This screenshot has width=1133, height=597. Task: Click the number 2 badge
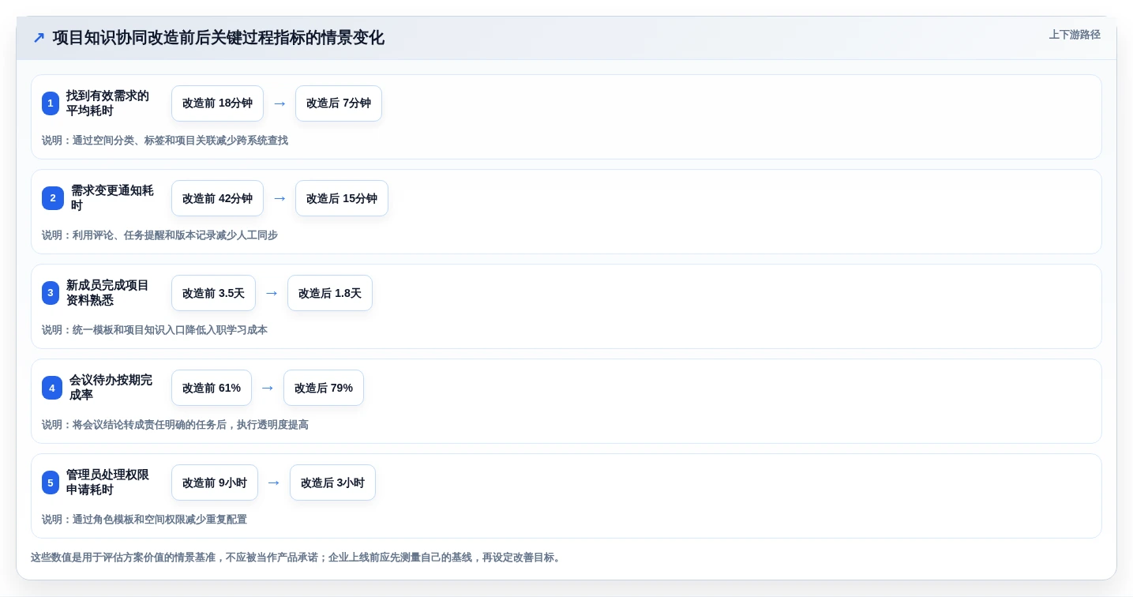pos(53,198)
